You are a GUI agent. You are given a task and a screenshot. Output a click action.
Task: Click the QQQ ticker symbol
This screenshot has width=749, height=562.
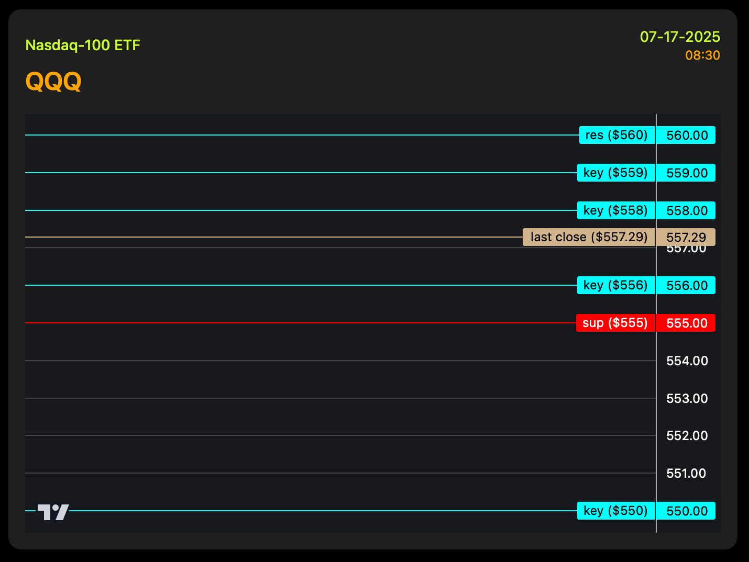pyautogui.click(x=53, y=82)
